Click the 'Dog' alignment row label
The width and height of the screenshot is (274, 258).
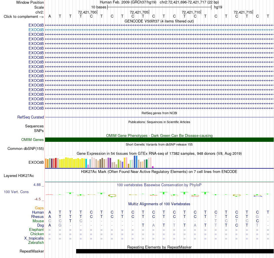pyautogui.click(x=40, y=225)
